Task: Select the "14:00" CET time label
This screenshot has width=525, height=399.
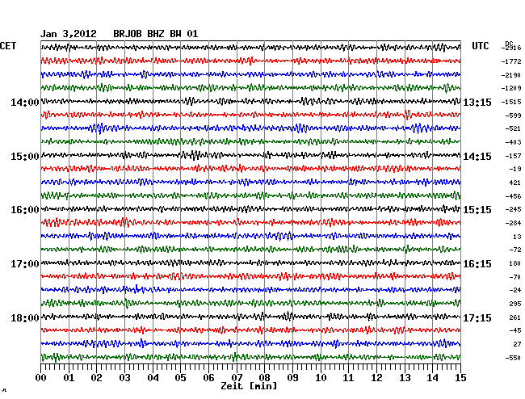Action: coord(25,103)
